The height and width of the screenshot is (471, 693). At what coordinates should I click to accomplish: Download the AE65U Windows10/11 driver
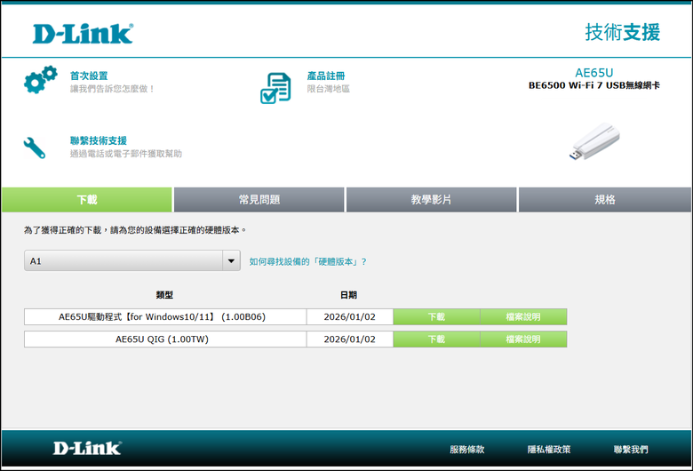coord(436,316)
